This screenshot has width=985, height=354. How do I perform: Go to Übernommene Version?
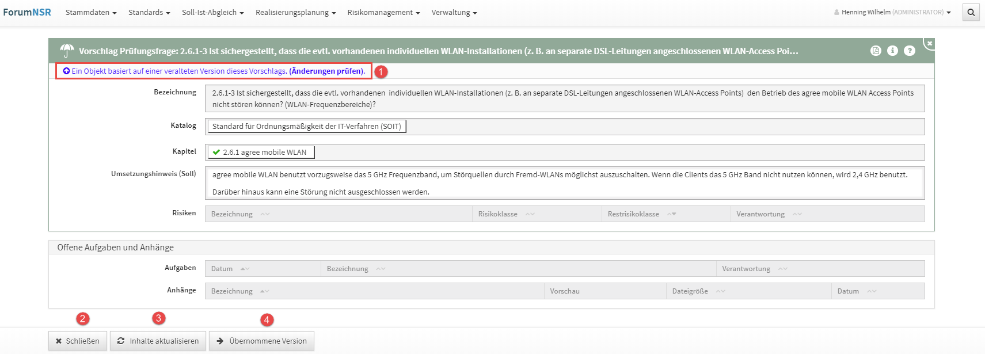(x=261, y=341)
